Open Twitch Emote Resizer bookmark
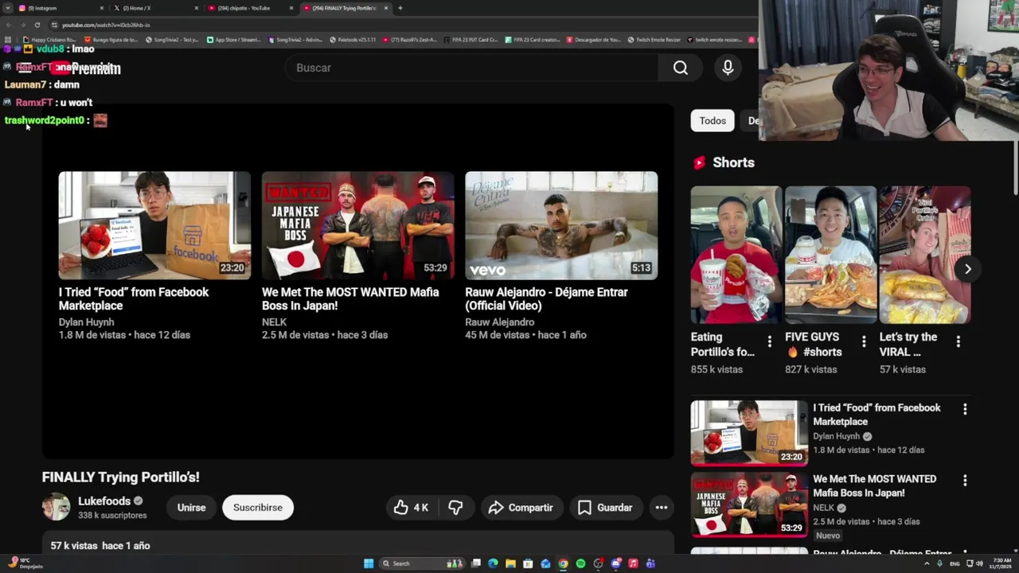Viewport: 1019px width, 573px height. pyautogui.click(x=654, y=39)
